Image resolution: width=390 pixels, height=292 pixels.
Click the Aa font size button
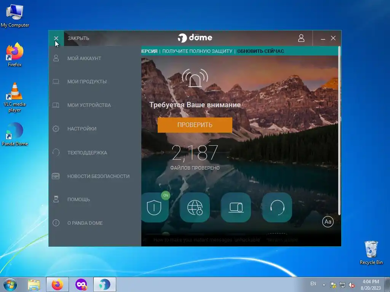pyautogui.click(x=328, y=222)
